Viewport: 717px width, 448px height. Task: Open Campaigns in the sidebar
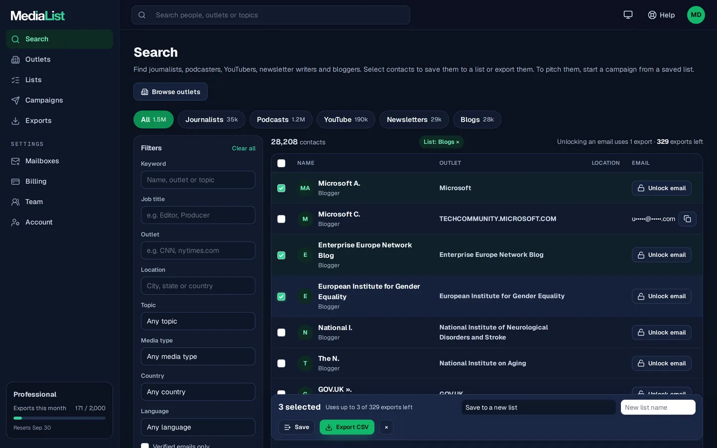(x=59, y=100)
